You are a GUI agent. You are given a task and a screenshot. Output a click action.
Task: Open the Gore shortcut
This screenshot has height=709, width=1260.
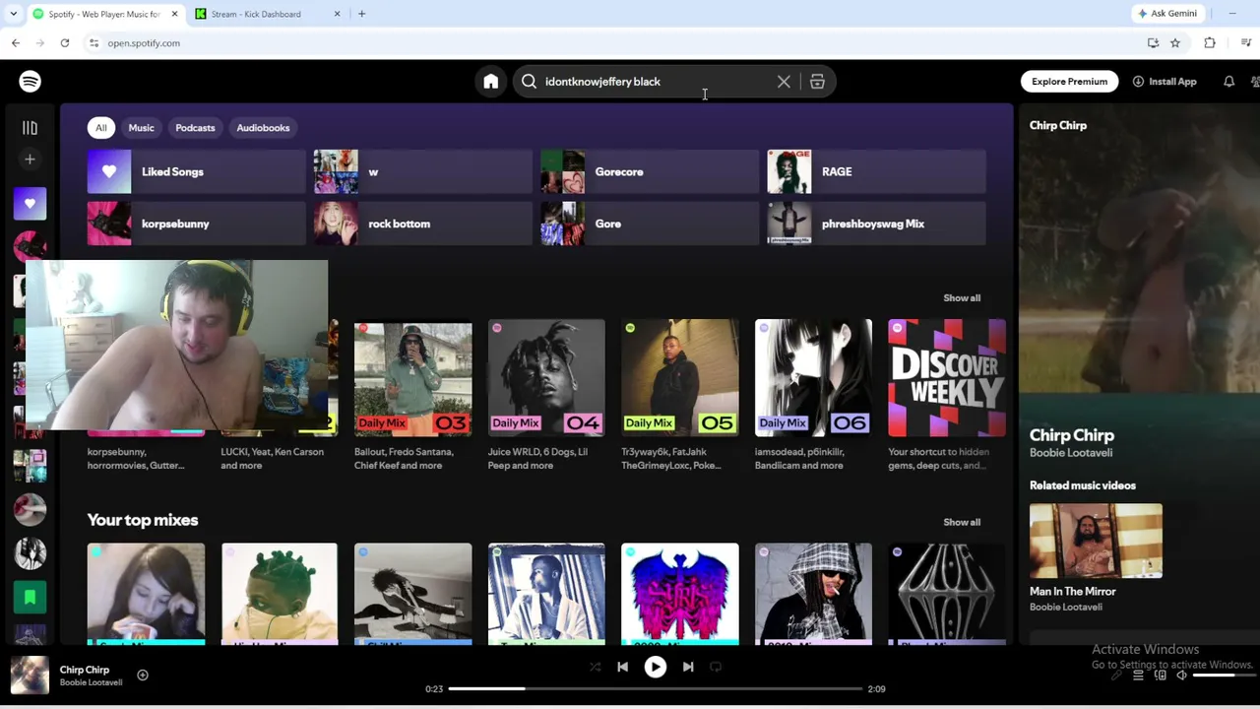point(650,224)
